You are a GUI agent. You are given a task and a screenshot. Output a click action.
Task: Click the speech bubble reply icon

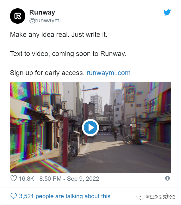[x=14, y=196]
